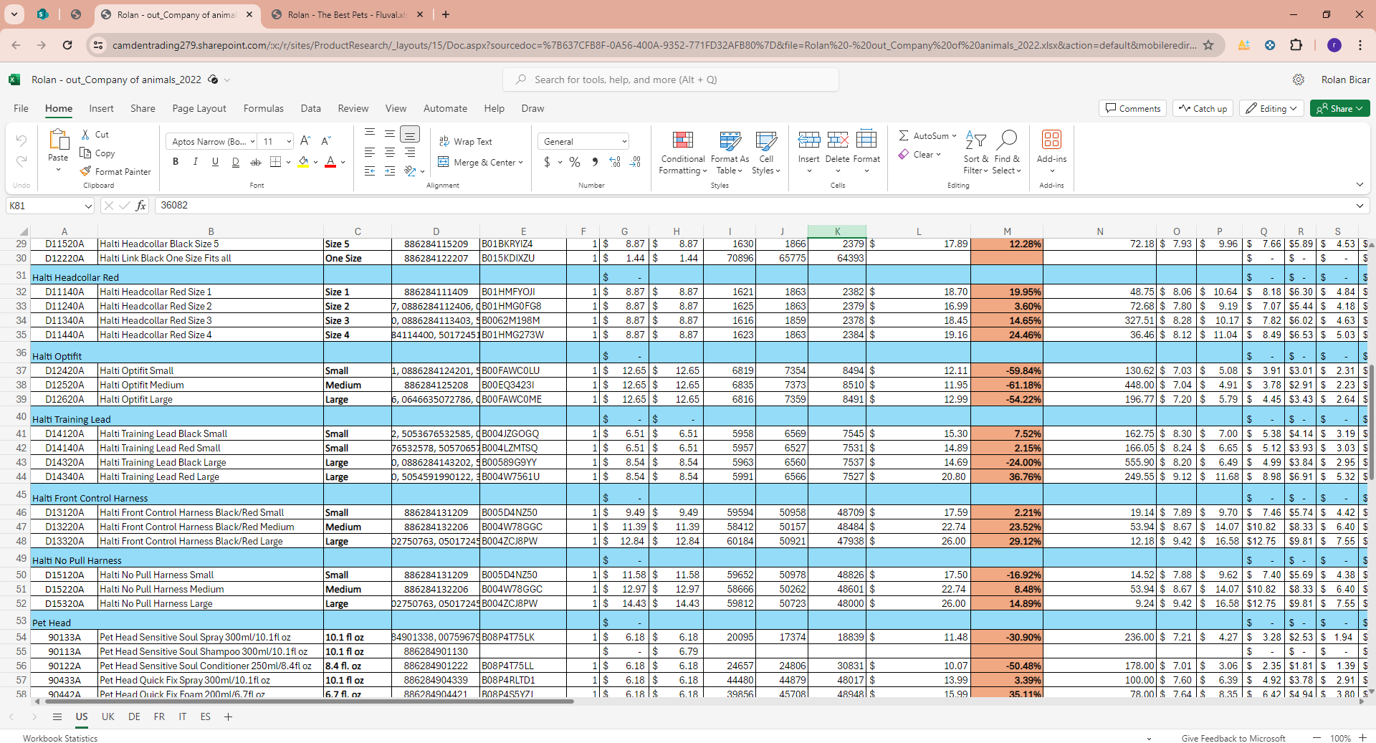The height and width of the screenshot is (743, 1376).
Task: Apply percent style to cell
Action: [x=575, y=163]
